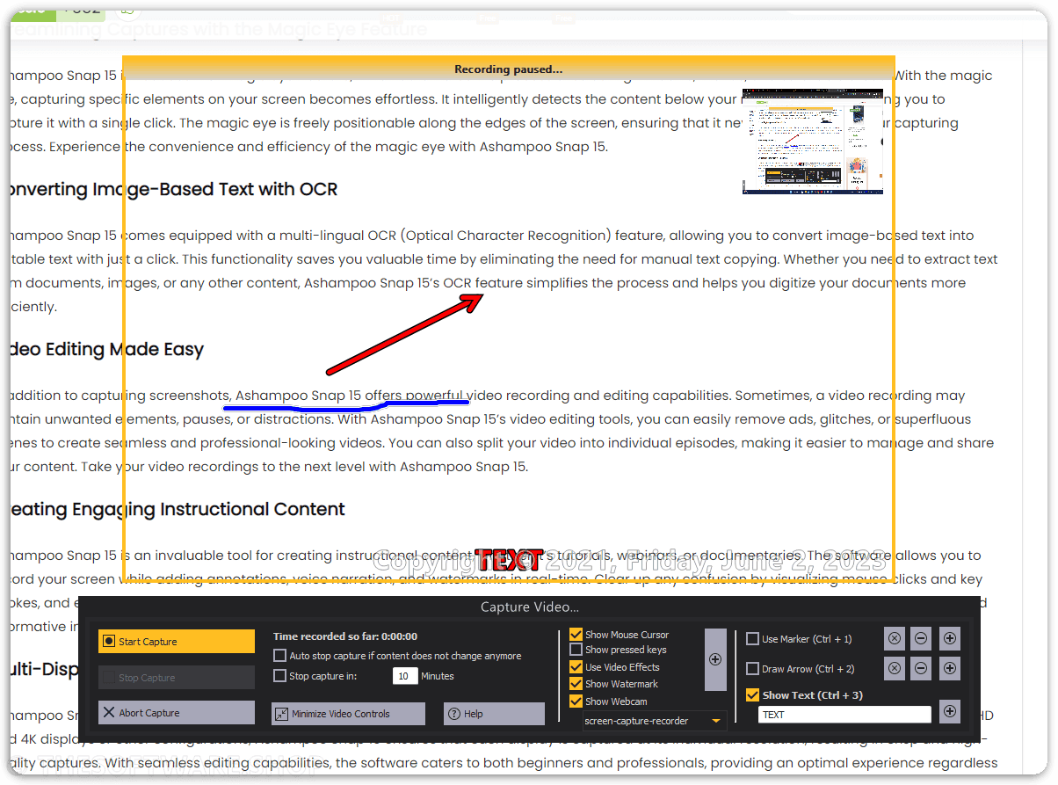Image resolution: width=1058 pixels, height=785 pixels.
Task: Clear marker drawings with the X icon
Action: (895, 639)
